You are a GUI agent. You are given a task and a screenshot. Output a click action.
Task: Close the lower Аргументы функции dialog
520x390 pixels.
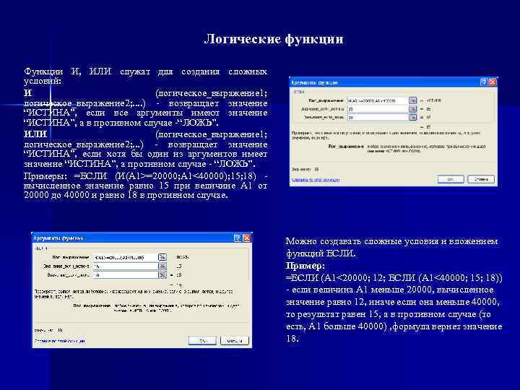(x=247, y=238)
